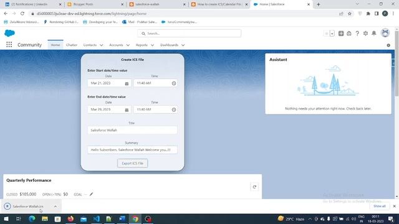Open Visual Studio Code from the taskbar

97,218
